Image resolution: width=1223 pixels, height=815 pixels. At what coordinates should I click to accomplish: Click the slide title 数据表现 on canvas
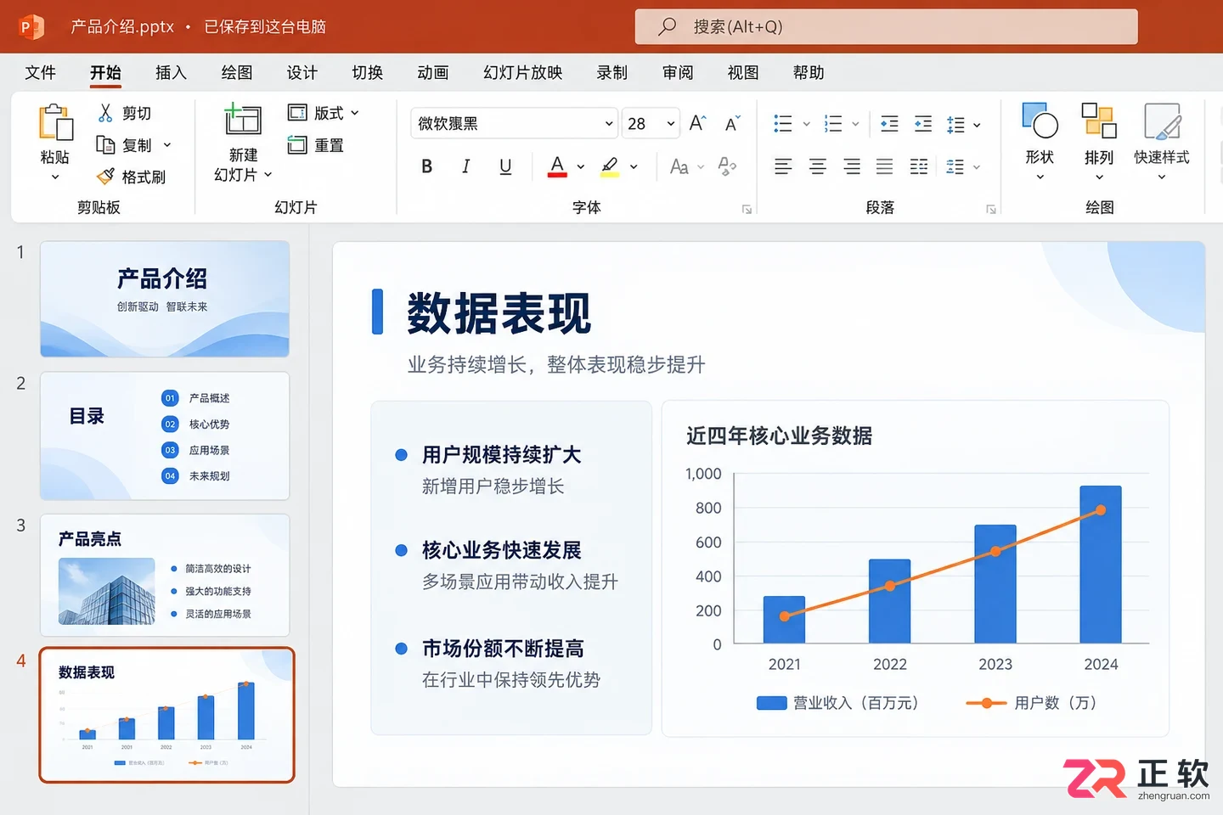coord(499,313)
